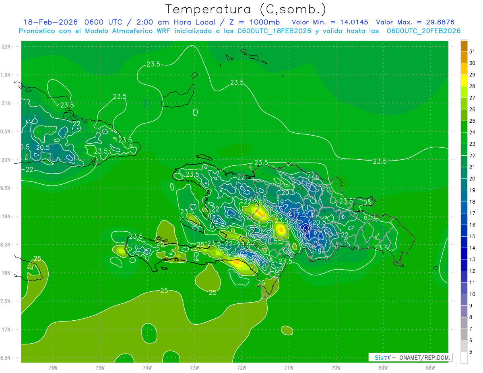The height and width of the screenshot is (373, 483).
Task: Click the '76W' longitude axis label
Action: click(53, 368)
